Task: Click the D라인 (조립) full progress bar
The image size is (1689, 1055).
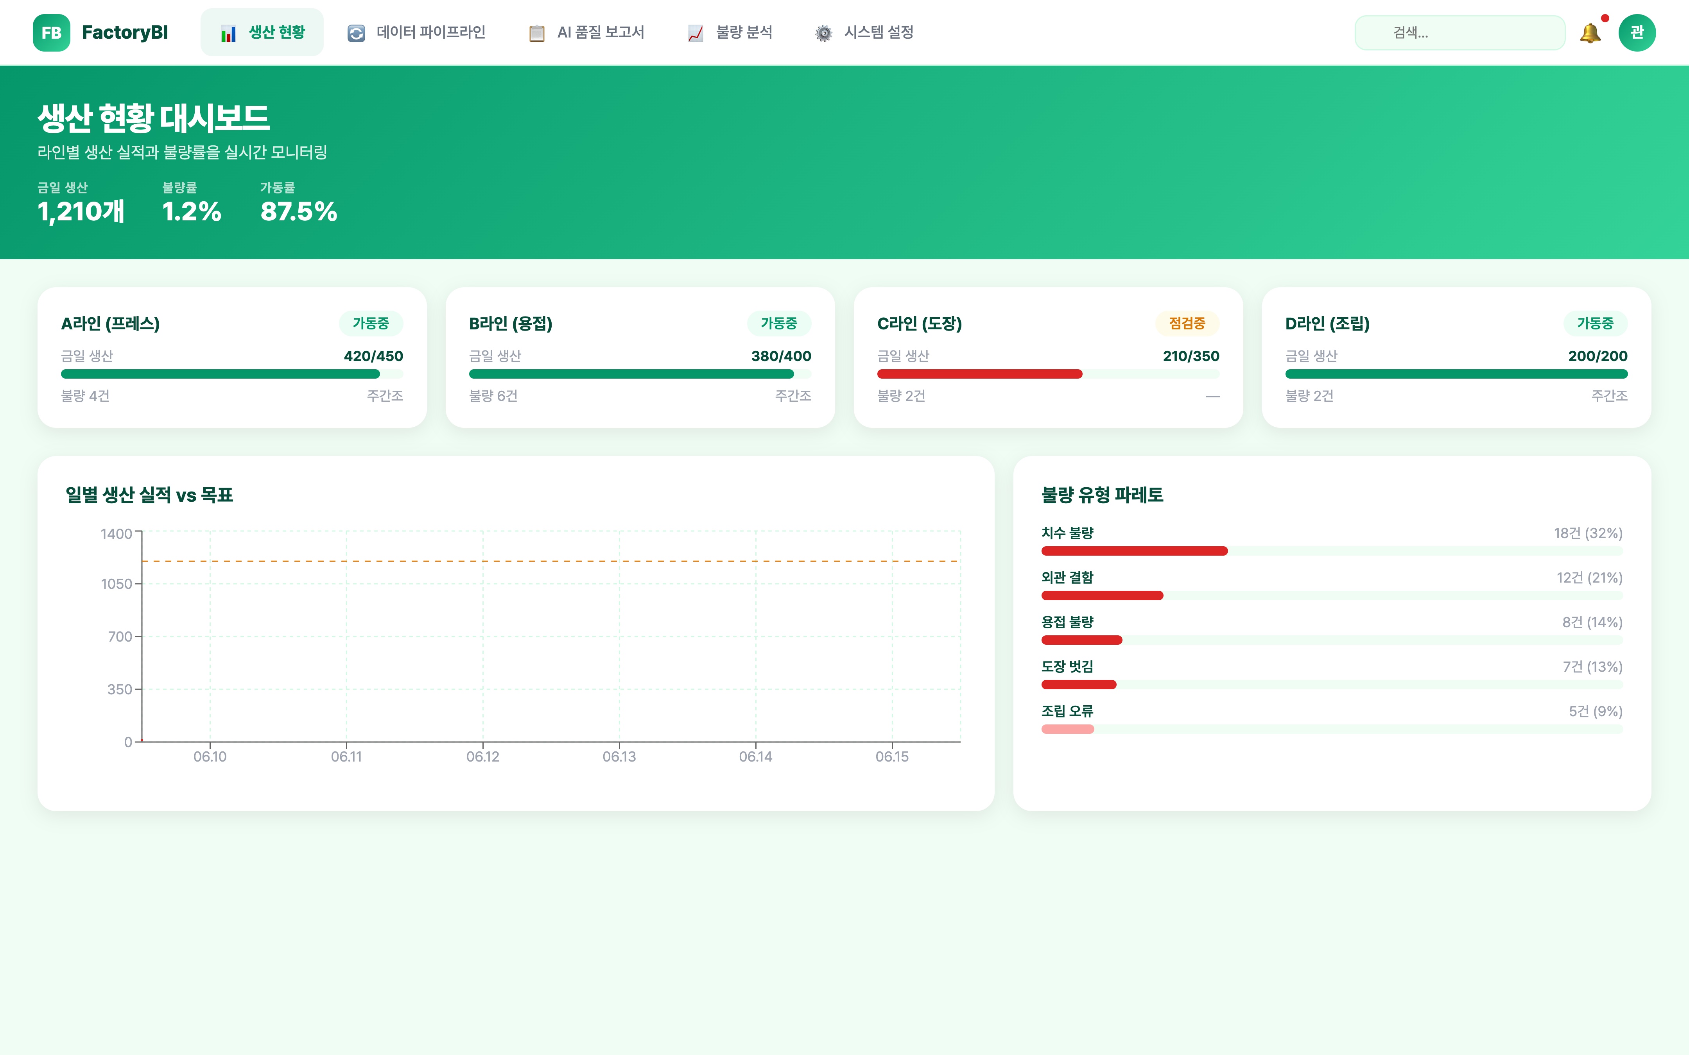Action: 1456,374
